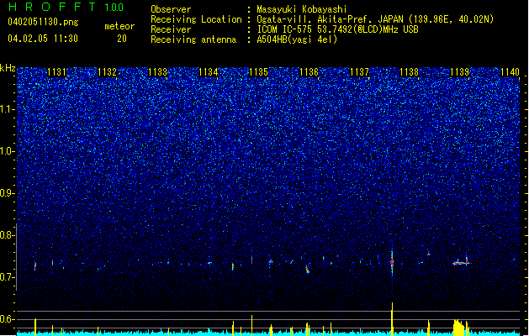Click the 1133 time marker
Viewport: 529px width, 336px height.
pyautogui.click(x=157, y=71)
